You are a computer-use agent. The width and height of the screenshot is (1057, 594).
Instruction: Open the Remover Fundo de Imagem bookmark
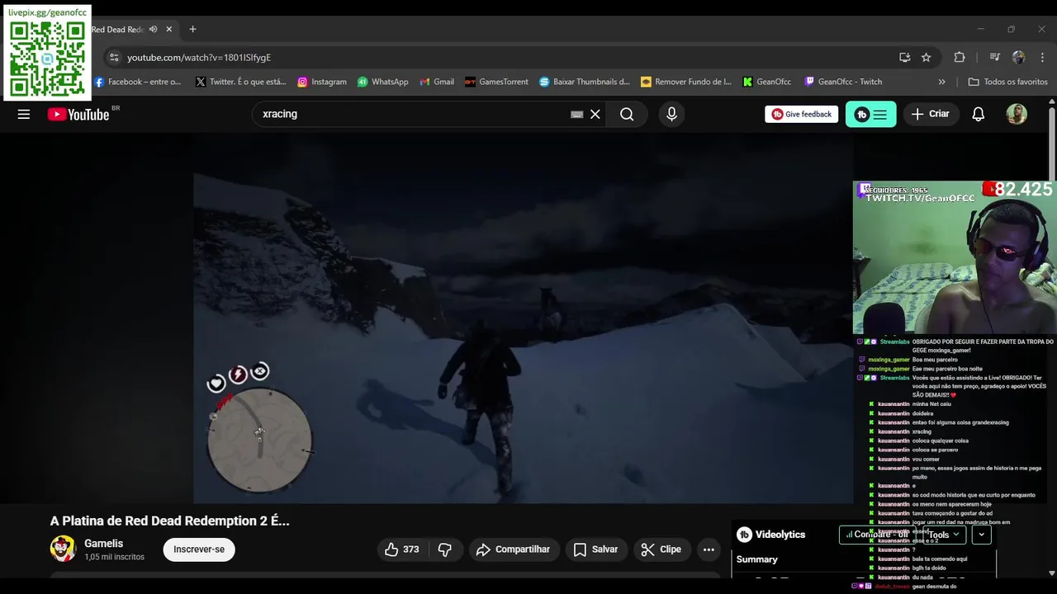point(686,82)
